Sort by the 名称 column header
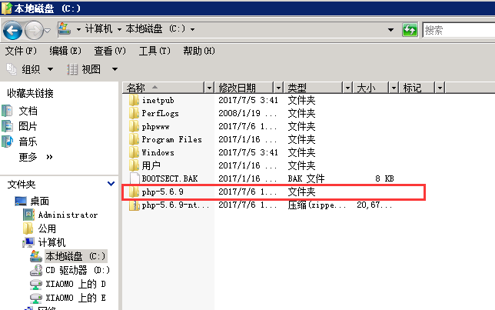Viewport: 495px width, 310px height. pos(164,88)
